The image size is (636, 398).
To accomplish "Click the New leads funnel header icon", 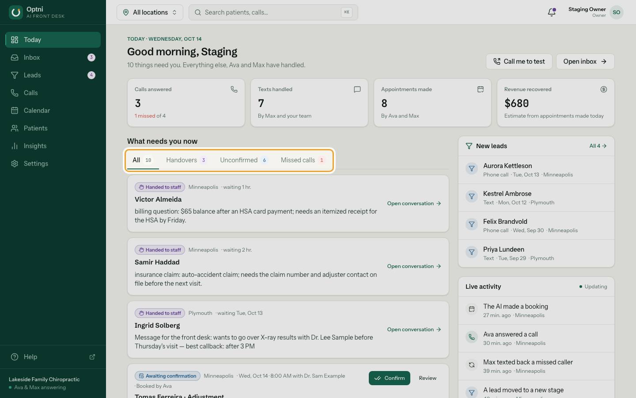I will [x=469, y=146].
